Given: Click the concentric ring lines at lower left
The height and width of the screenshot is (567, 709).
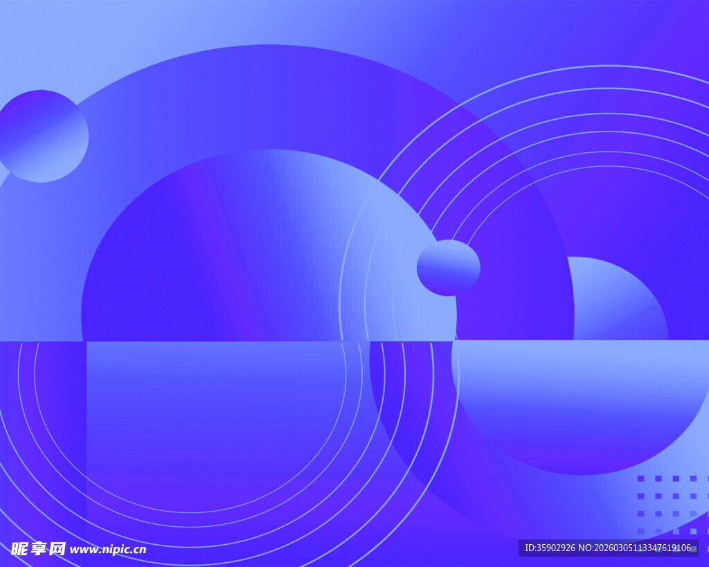Looking at the screenshot, I should pyautogui.click(x=388, y=485).
